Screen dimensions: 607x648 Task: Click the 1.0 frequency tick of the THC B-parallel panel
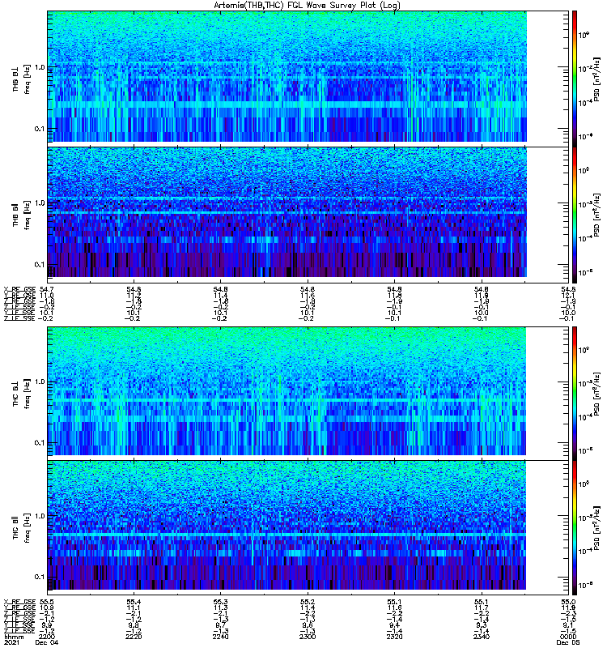(x=40, y=516)
